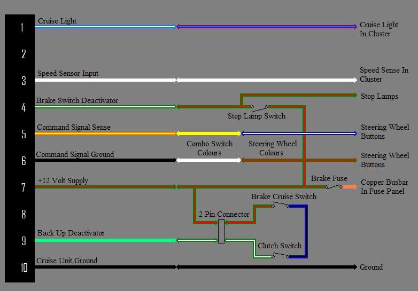Viewport: 418px width, 291px height.
Task: Click the "Stop Lamps" label
Action: 379,96
